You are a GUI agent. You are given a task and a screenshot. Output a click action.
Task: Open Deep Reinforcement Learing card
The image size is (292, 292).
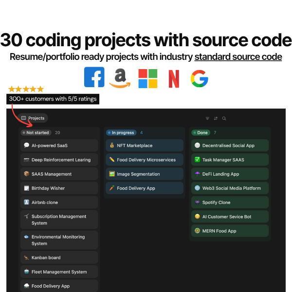pos(59,160)
